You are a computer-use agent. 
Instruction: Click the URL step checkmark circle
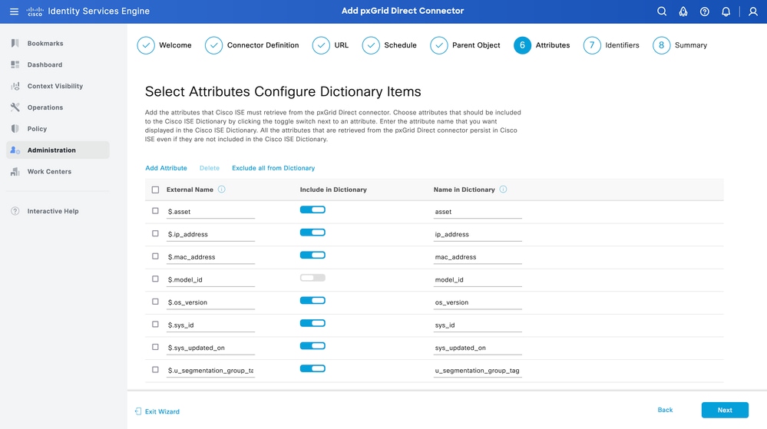(x=321, y=45)
